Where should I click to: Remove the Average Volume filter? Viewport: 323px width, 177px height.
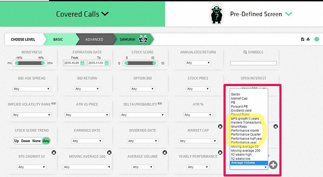click(x=165, y=152)
